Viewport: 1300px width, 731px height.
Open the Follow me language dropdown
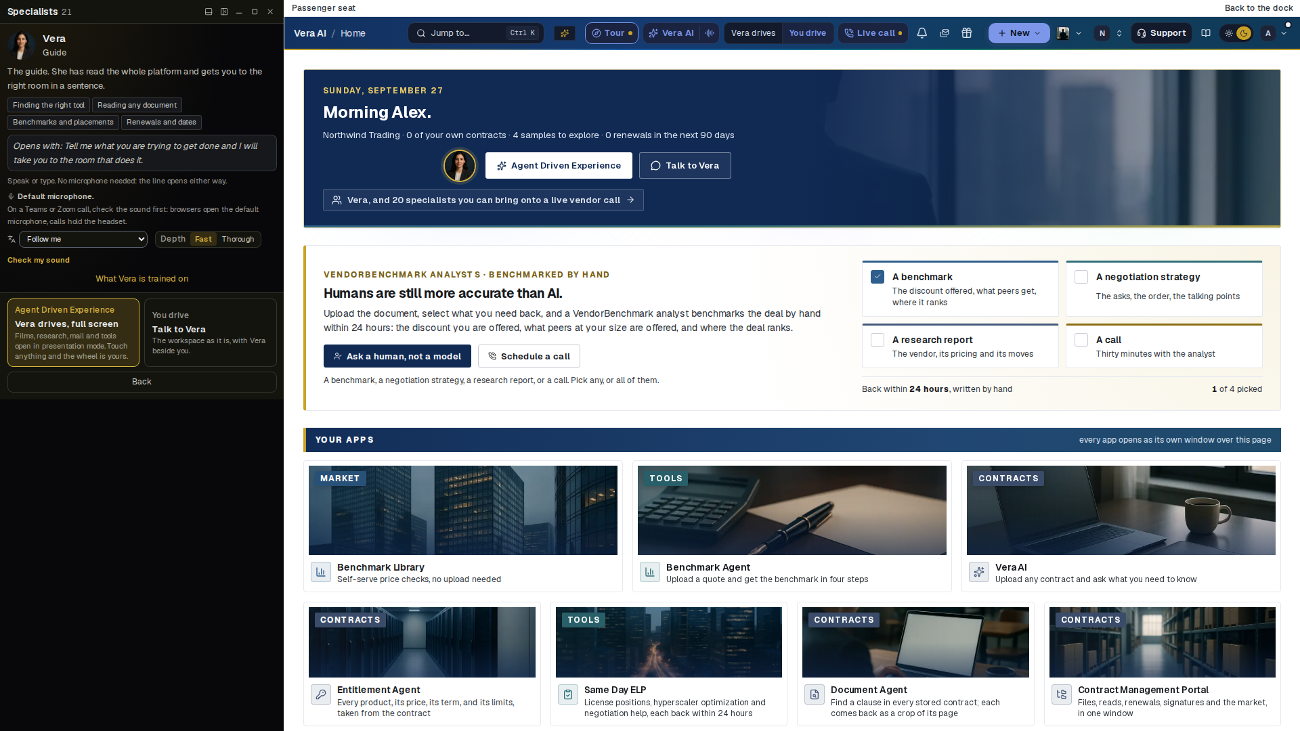83,239
